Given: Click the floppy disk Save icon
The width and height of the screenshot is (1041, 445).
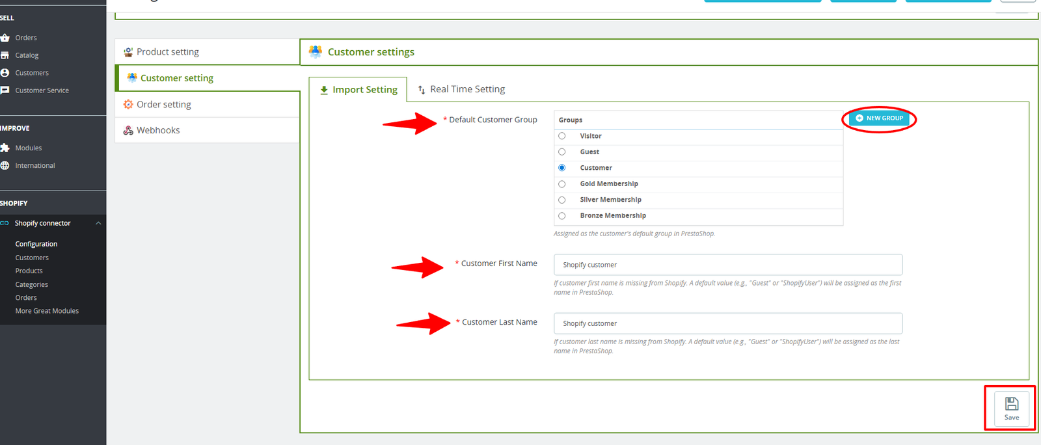Looking at the screenshot, I should pyautogui.click(x=1012, y=404).
